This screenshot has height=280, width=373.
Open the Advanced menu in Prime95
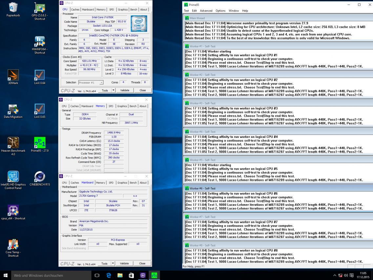(206, 11)
